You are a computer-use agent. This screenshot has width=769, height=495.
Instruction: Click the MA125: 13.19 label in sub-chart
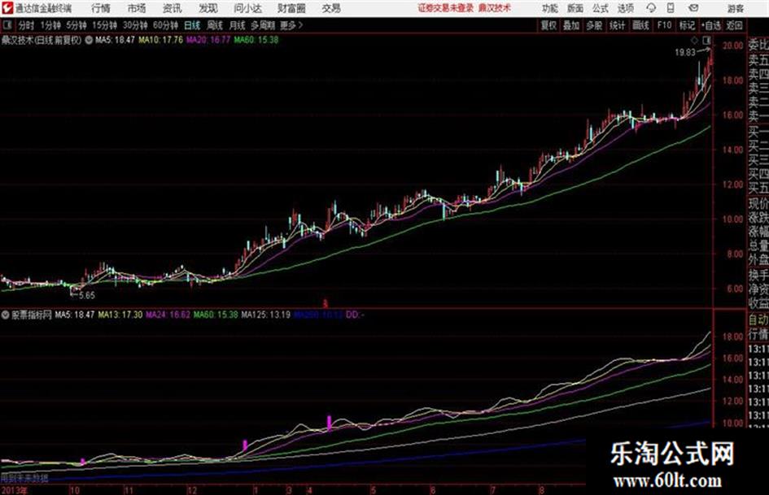pyautogui.click(x=266, y=315)
